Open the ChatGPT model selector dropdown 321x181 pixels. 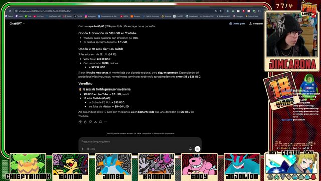pos(17,24)
